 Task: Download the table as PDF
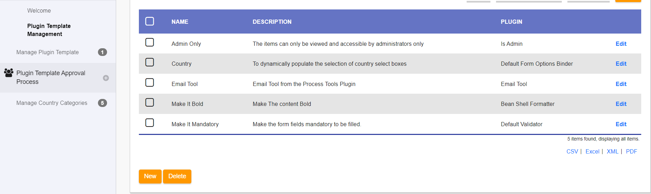point(631,152)
